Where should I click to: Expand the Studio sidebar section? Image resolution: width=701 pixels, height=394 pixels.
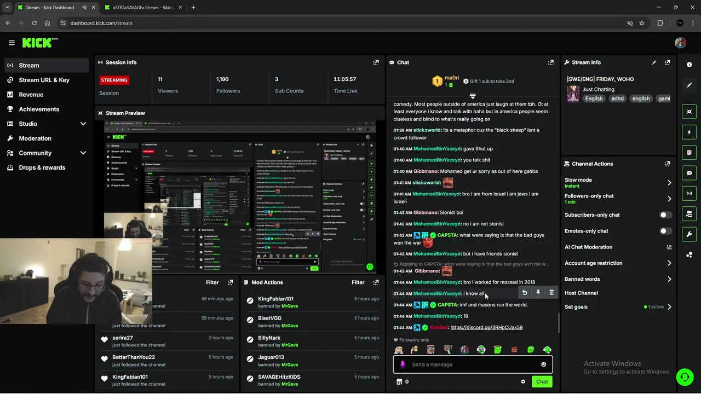[x=83, y=124]
